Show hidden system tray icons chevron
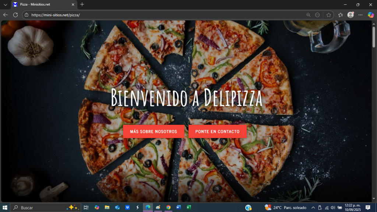 tap(313, 208)
